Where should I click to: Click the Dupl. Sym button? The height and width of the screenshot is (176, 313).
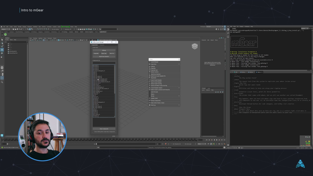[x=104, y=53]
